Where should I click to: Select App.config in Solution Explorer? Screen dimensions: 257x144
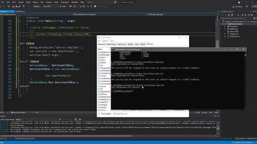tap(234, 32)
